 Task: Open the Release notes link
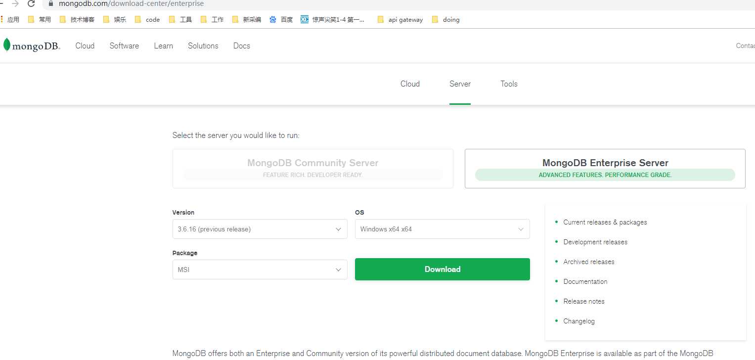pyautogui.click(x=584, y=302)
